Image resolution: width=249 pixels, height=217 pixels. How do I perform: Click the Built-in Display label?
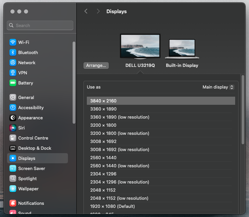pos(182,66)
